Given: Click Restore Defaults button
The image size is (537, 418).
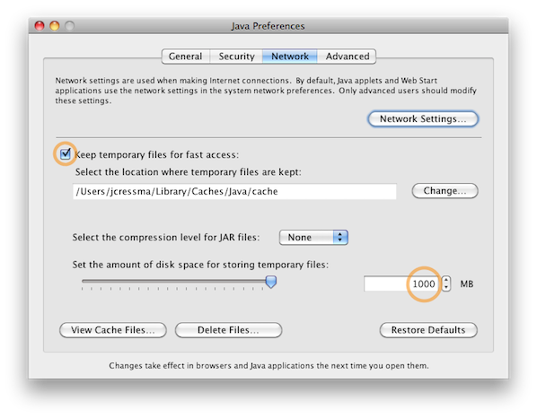Looking at the screenshot, I should [428, 330].
